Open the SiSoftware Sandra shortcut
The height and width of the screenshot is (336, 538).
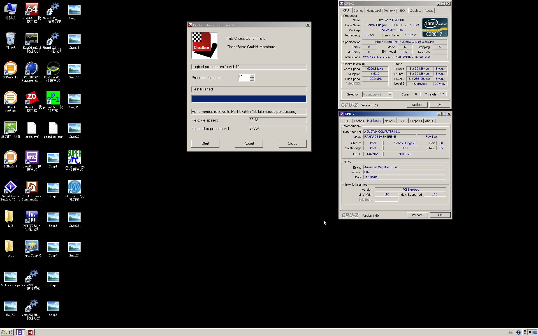tap(10, 191)
